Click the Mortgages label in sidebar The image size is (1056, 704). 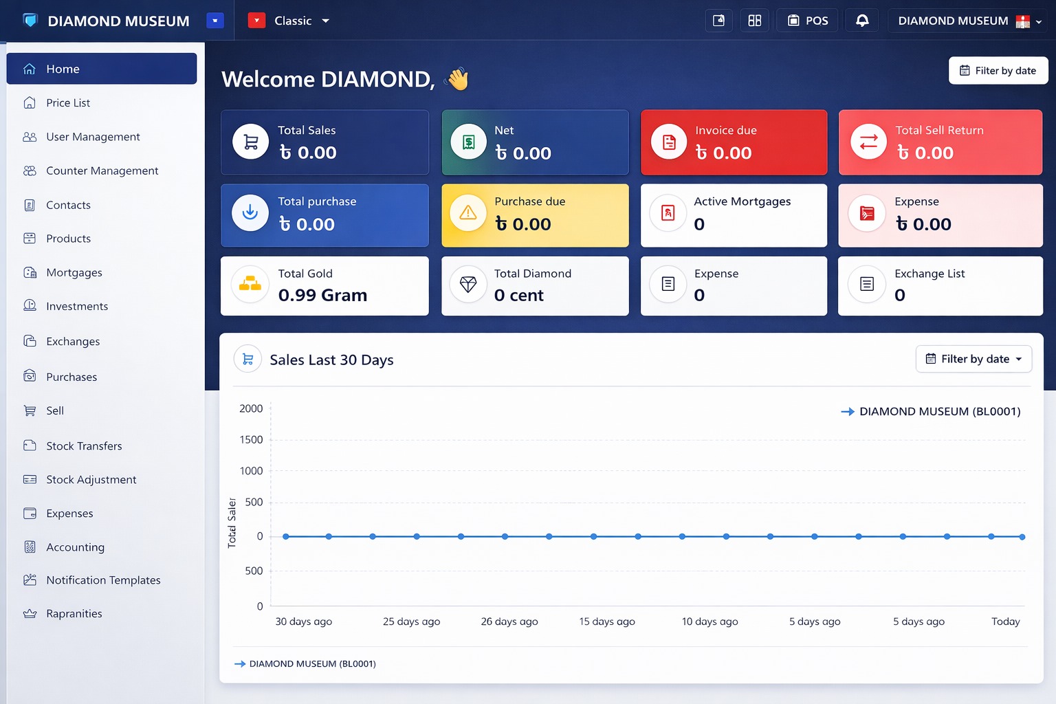click(74, 273)
